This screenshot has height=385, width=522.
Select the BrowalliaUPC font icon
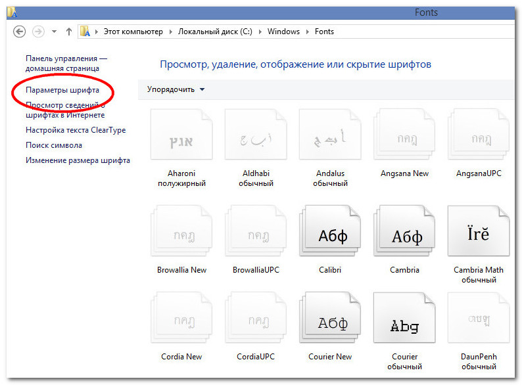(256, 231)
